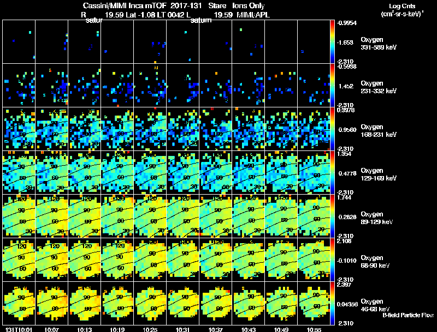This screenshot has height=332, width=437.
Task: Click the 10:49 time axis label
Action: pos(281,330)
